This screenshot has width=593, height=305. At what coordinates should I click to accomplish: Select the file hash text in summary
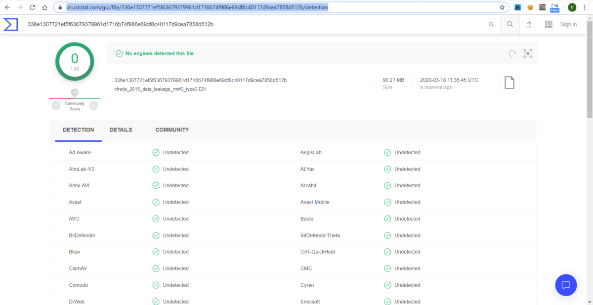[200, 80]
